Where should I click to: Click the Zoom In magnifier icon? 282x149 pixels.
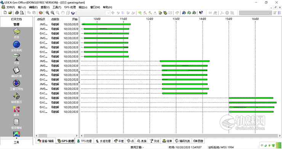(x=47, y=13)
